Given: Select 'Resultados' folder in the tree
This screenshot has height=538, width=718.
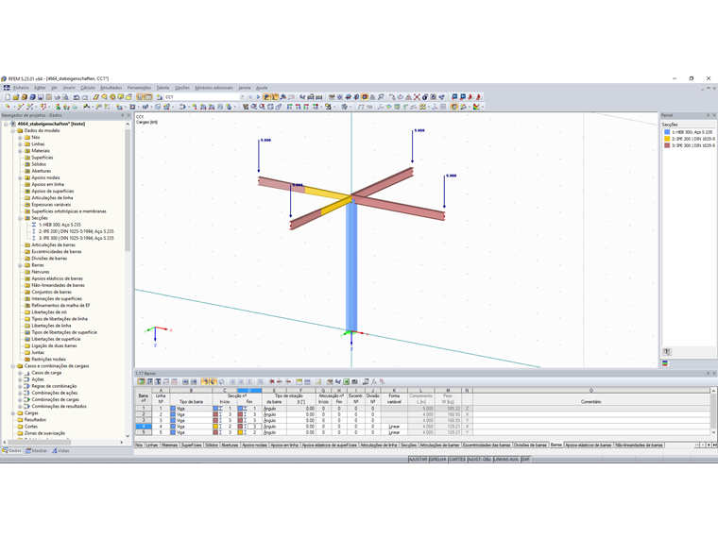Looking at the screenshot, I should (35, 420).
